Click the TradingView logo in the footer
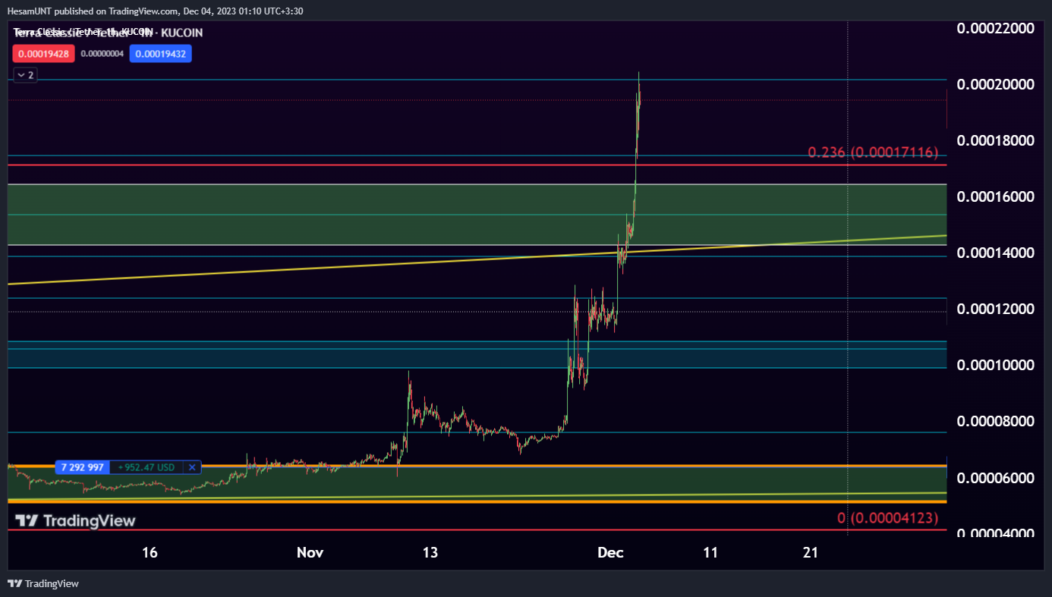Image resolution: width=1052 pixels, height=597 pixels. (43, 583)
